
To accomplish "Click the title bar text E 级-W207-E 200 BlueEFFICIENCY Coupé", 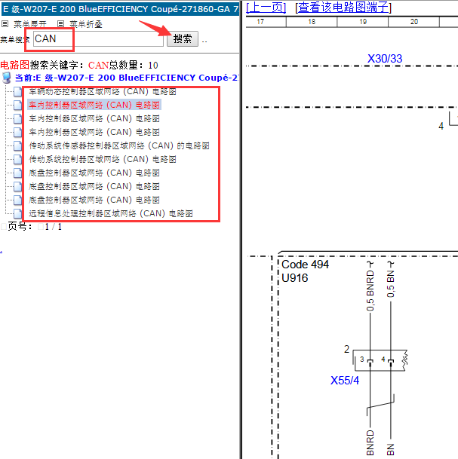I will click(x=120, y=9).
